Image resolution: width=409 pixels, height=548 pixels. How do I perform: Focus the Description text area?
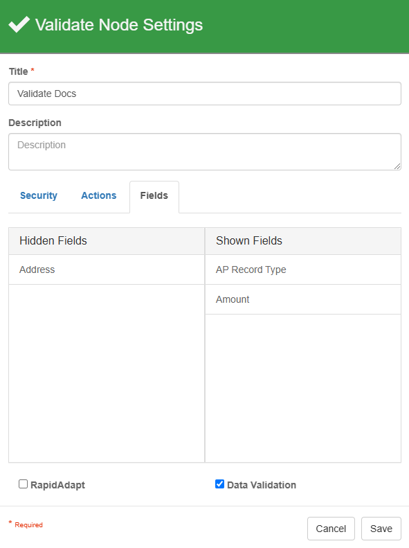click(x=205, y=152)
